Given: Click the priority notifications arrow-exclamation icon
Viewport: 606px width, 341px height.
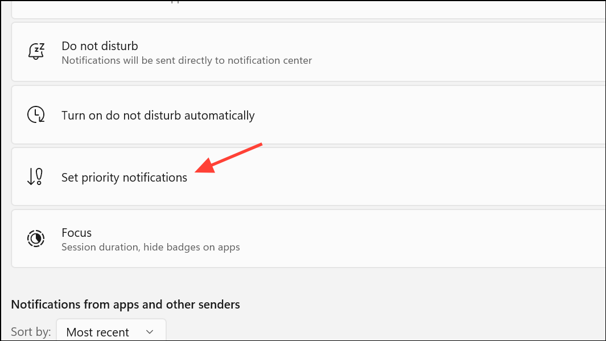Looking at the screenshot, I should (35, 176).
